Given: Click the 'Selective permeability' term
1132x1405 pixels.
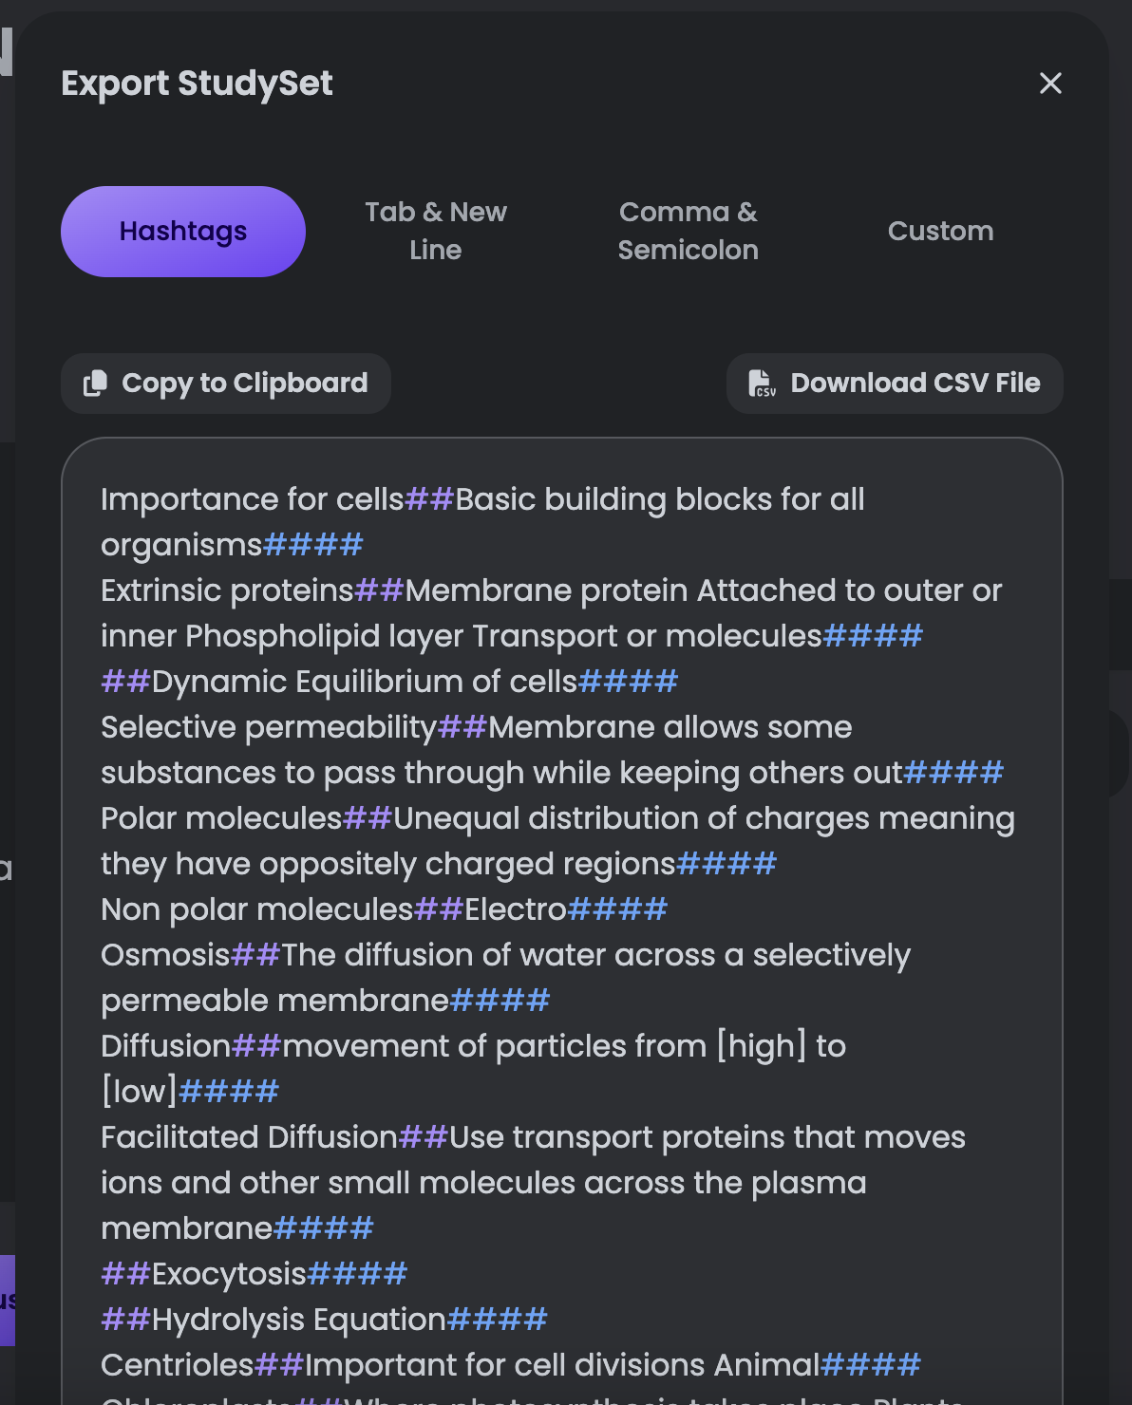Looking at the screenshot, I should 269,727.
